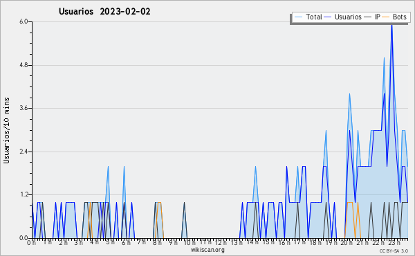
Task: Select the 'Total' legend entry
Action: 308,17
